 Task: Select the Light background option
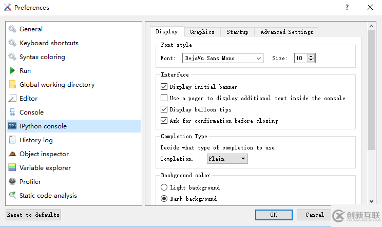(164, 187)
